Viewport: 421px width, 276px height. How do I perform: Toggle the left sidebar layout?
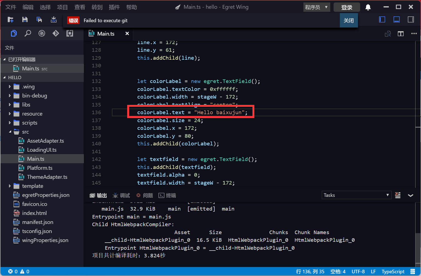coord(382,19)
